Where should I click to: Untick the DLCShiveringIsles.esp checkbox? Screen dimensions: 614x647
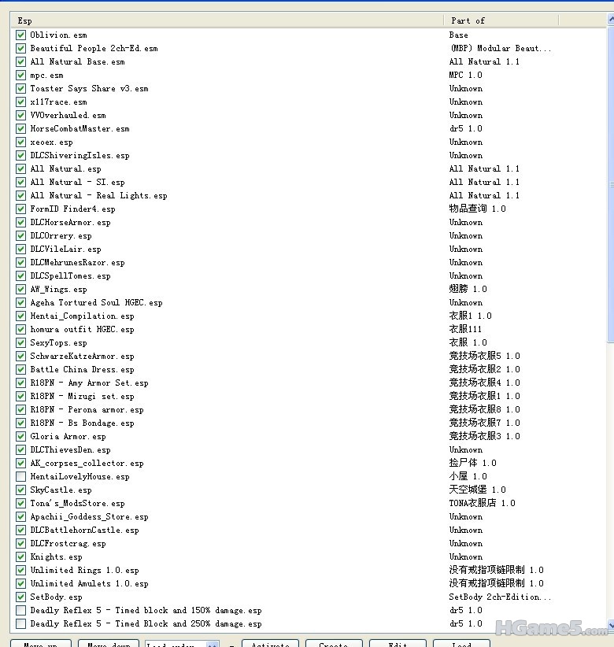(x=20, y=155)
